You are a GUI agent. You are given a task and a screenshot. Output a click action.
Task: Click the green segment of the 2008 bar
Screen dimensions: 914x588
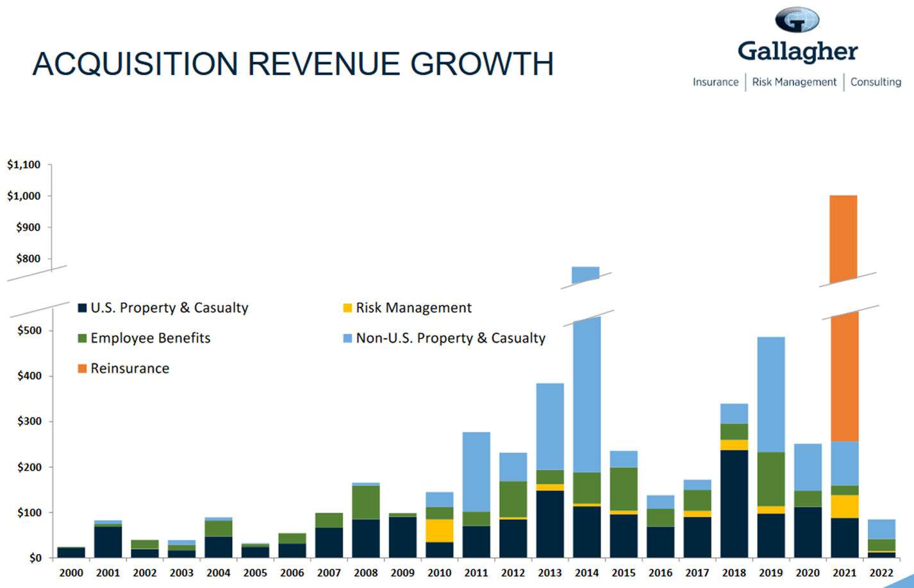(x=366, y=502)
